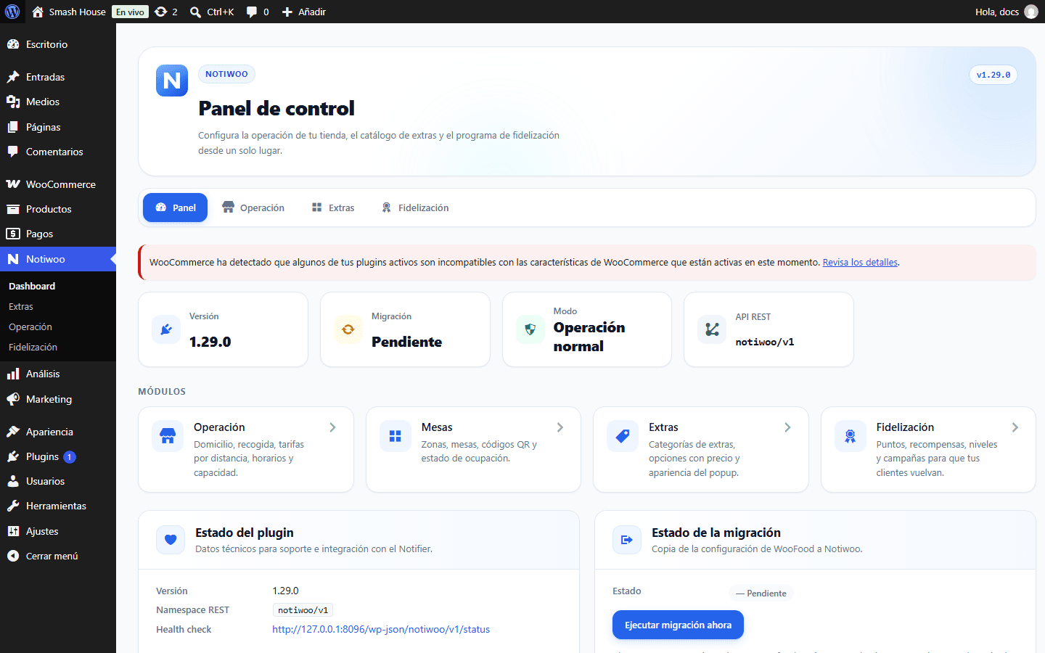The width and height of the screenshot is (1045, 653).
Task: Open the WordPress logo menu
Action: tap(12, 12)
